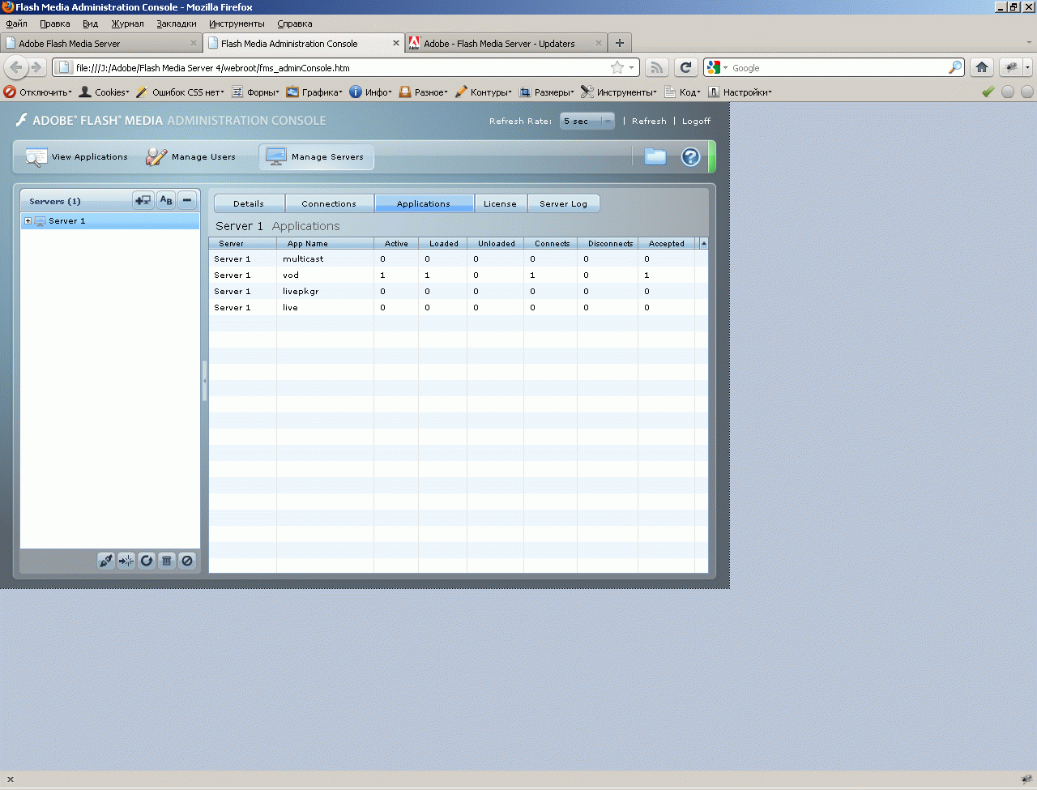The image size is (1037, 790).
Task: Open the Графика toolbar dropdown
Action: pos(314,92)
